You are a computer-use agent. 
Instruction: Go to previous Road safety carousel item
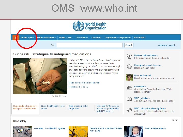coord(173,121)
